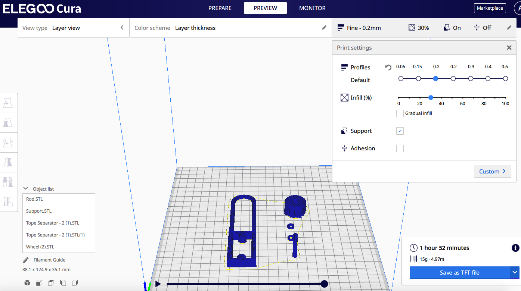
Task: Select the 0.3 profile point
Action: click(x=471, y=79)
